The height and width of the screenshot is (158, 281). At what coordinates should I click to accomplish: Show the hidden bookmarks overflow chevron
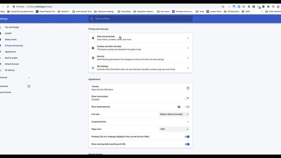pyautogui.click(x=262, y=11)
